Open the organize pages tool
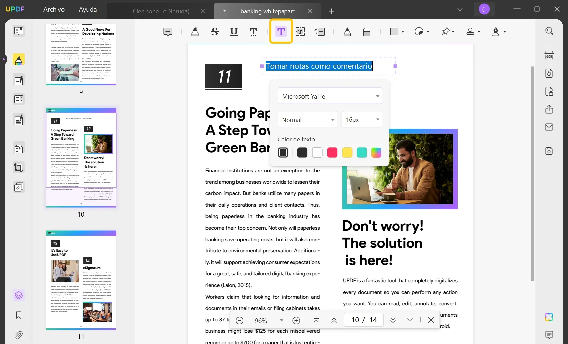Viewport: 568px width, 344px height. point(19,149)
